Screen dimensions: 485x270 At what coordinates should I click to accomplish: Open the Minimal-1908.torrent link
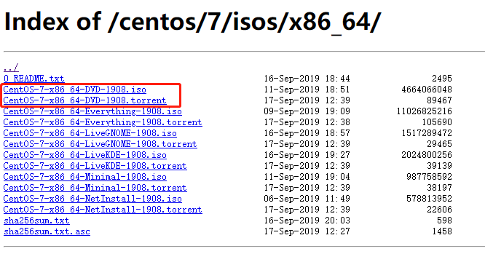tap(95, 188)
